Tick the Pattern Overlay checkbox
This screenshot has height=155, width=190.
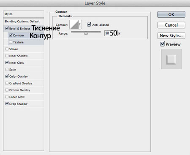[x=7, y=90]
